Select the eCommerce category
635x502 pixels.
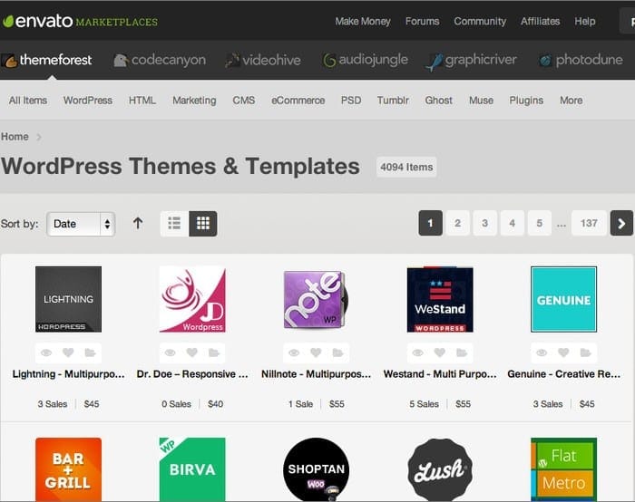click(298, 101)
